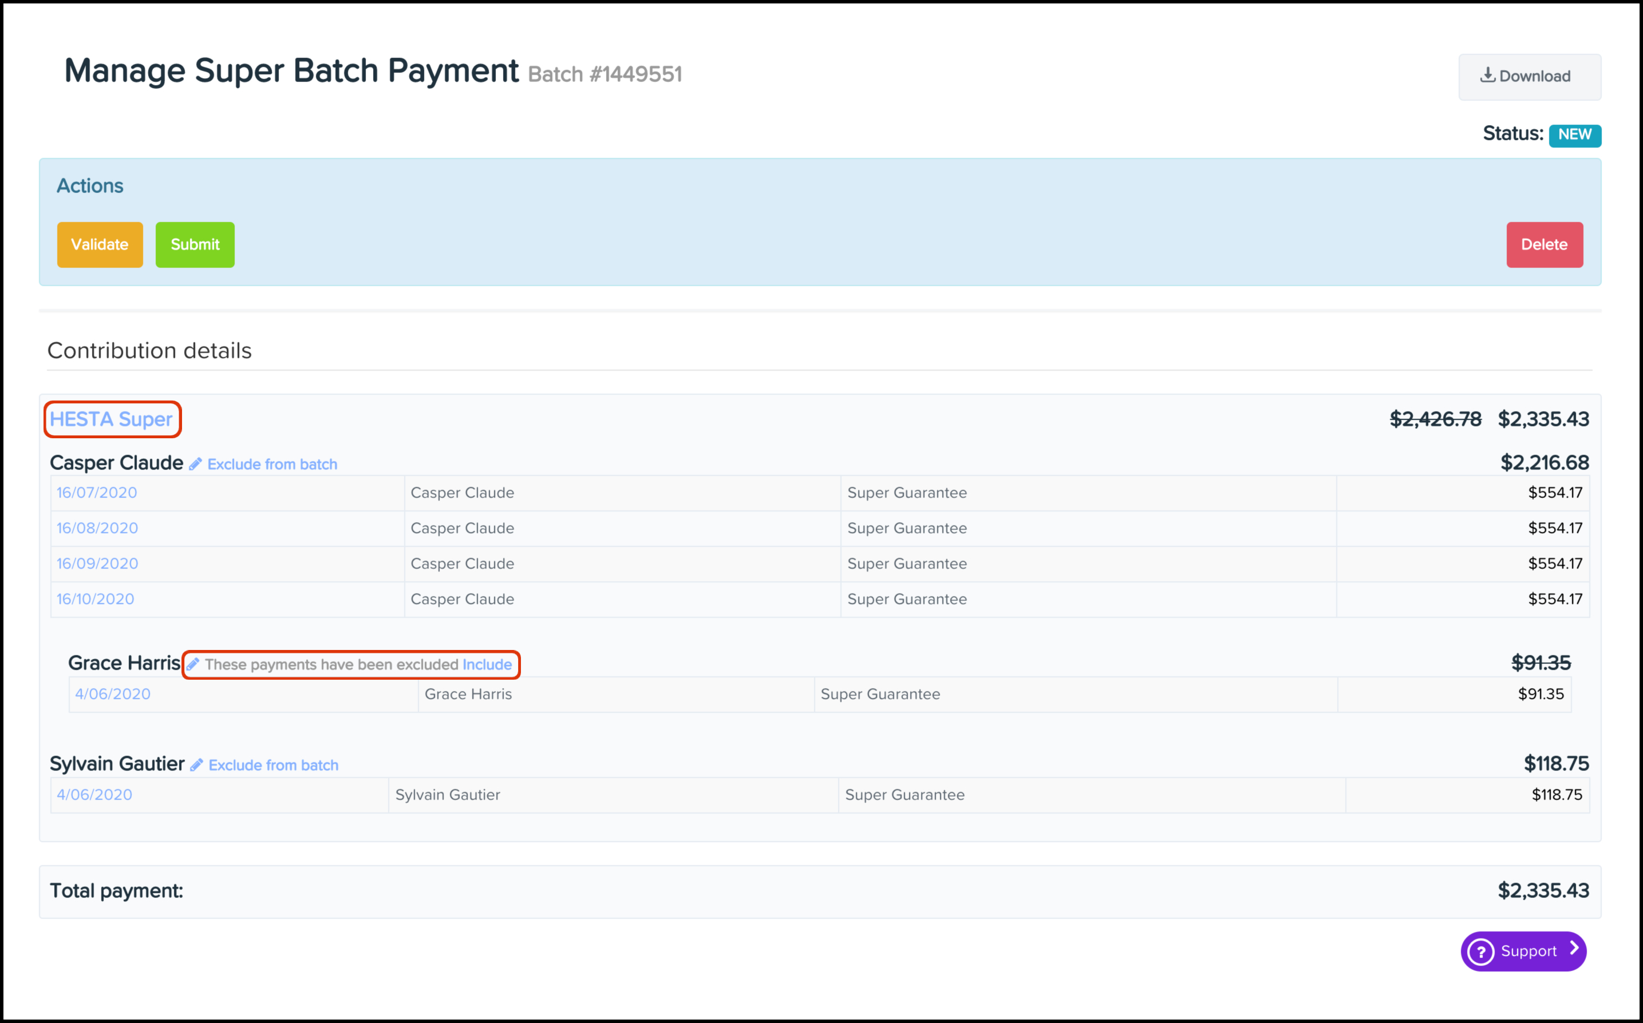
Task: Click the download arrow icon
Action: tap(1487, 75)
